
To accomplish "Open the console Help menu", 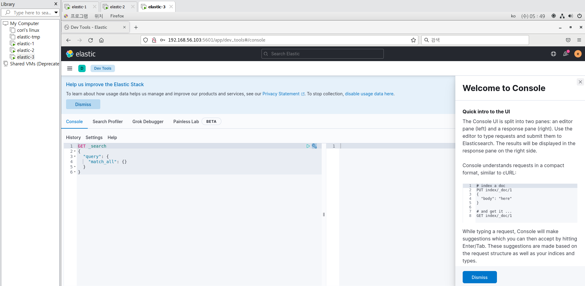I will coord(112,137).
